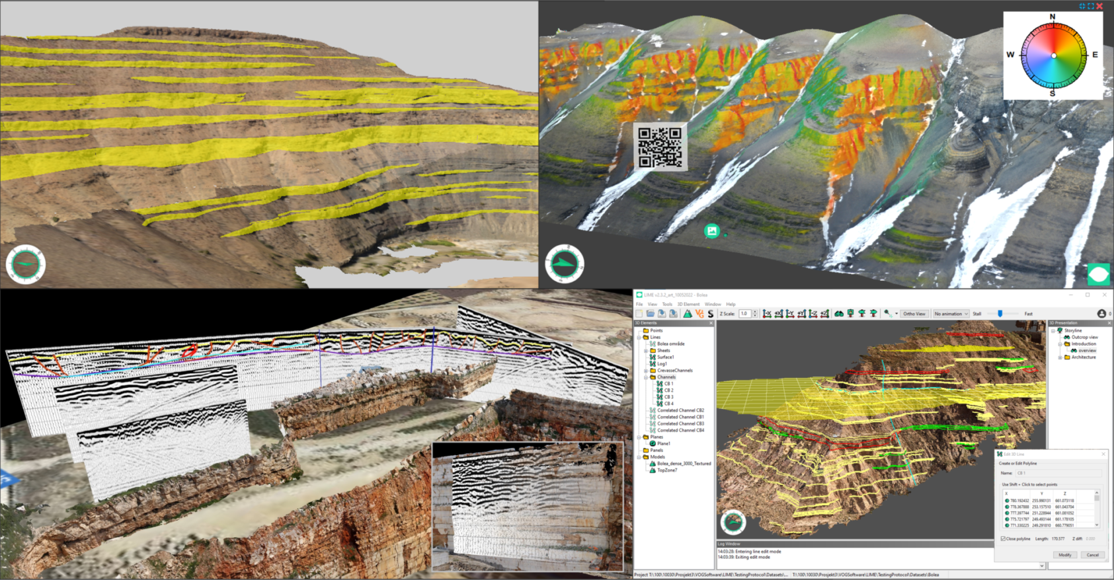The width and height of the screenshot is (1114, 580).
Task: Select CB 3 line in Channels
Action: 668,397
